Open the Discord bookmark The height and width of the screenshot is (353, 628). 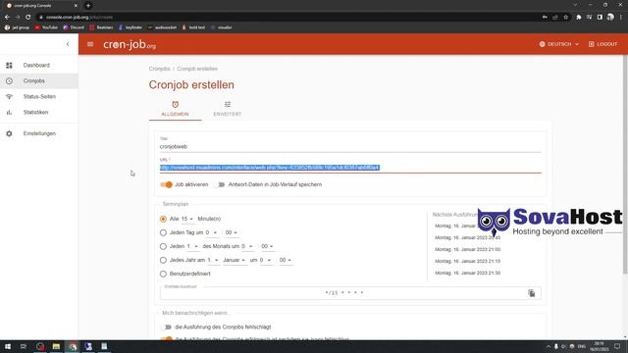(74, 27)
